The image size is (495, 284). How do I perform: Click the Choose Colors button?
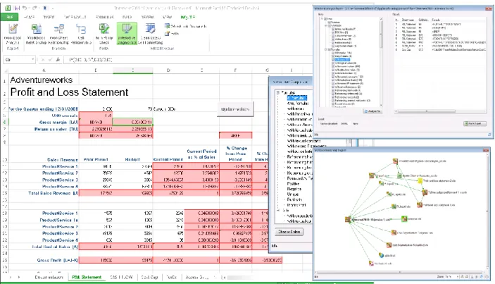(x=289, y=232)
